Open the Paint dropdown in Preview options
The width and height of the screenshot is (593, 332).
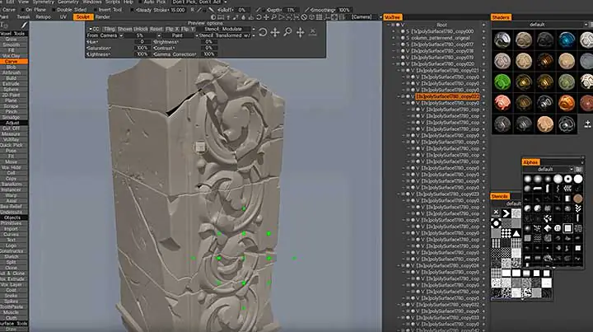coord(180,35)
